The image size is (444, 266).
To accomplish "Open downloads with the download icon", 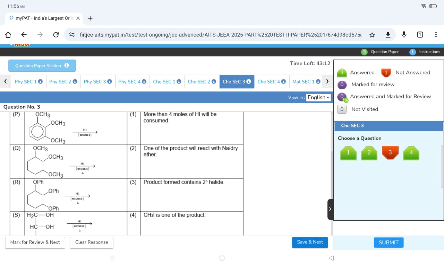I will click(x=388, y=35).
